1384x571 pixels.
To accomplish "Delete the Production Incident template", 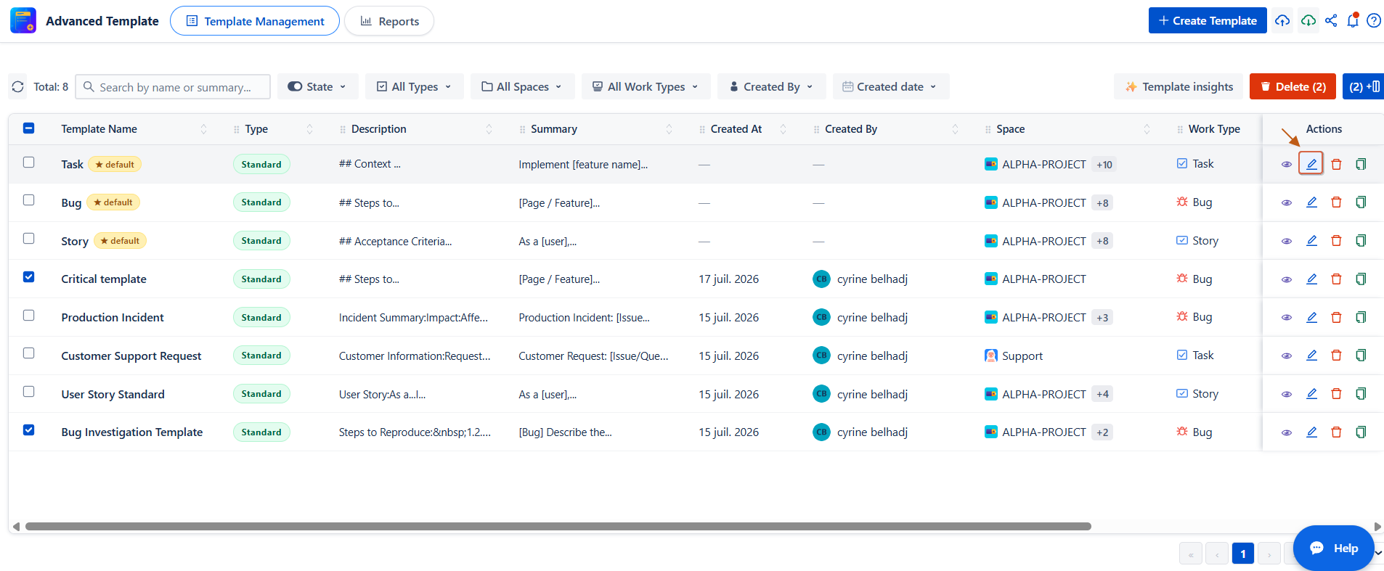I will 1336,317.
